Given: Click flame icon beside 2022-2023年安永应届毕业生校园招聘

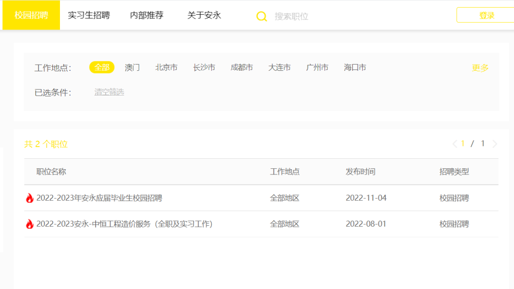Looking at the screenshot, I should click(x=30, y=198).
